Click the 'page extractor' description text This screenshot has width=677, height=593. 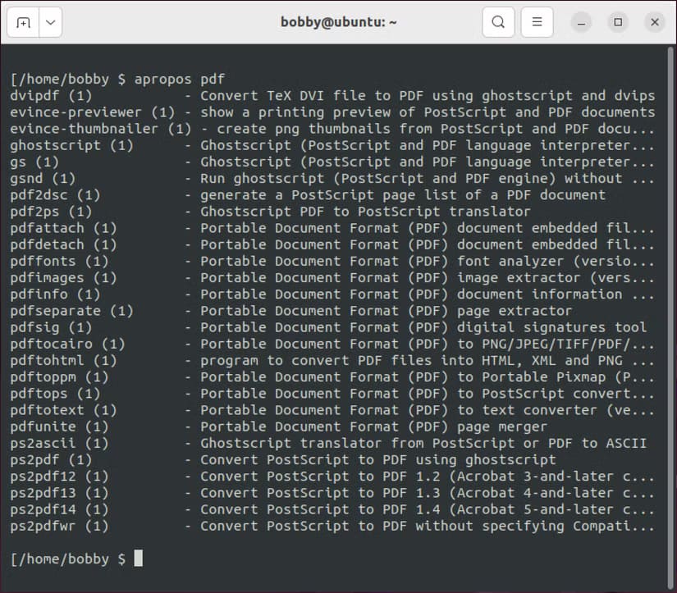point(515,311)
